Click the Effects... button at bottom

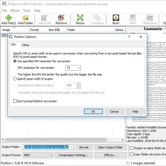[x=110, y=155]
